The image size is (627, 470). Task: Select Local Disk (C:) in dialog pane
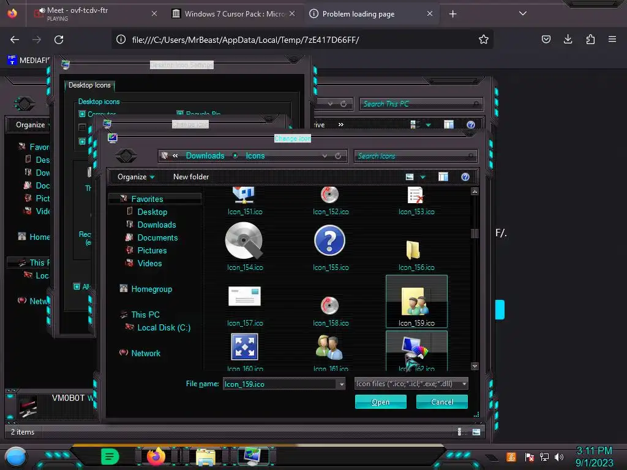[163, 327]
